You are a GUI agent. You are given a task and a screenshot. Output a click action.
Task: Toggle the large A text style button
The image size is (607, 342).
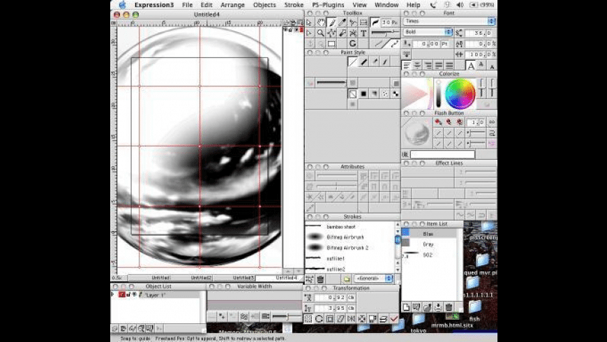pyautogui.click(x=470, y=66)
